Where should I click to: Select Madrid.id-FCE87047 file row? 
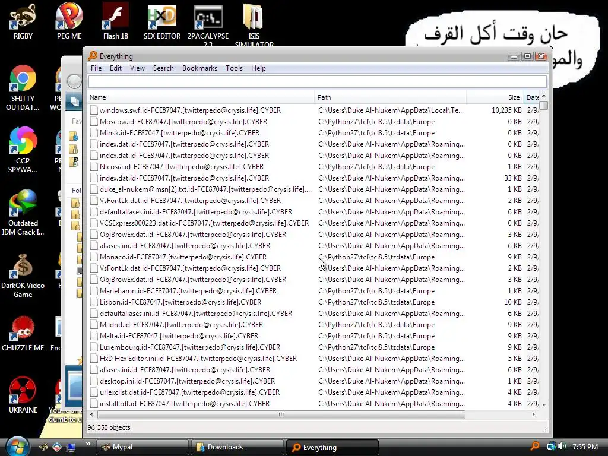313,325
